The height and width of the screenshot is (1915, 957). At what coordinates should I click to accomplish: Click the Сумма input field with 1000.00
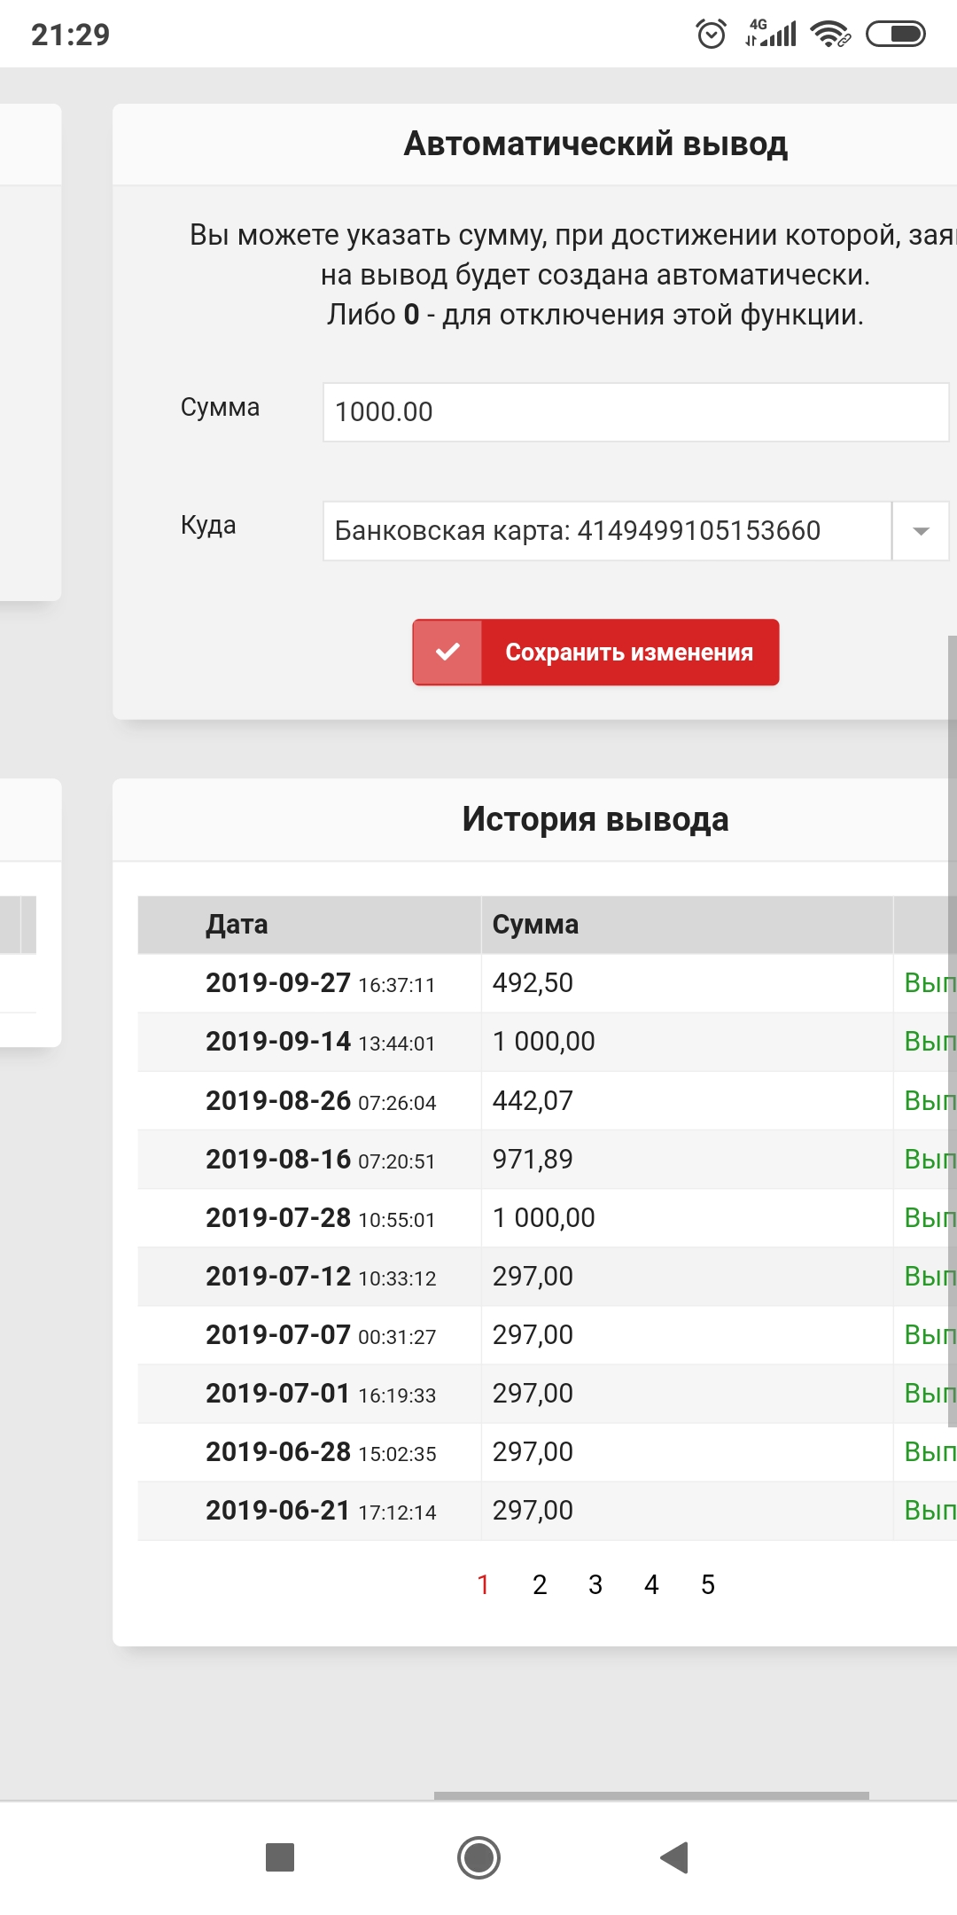pos(636,412)
